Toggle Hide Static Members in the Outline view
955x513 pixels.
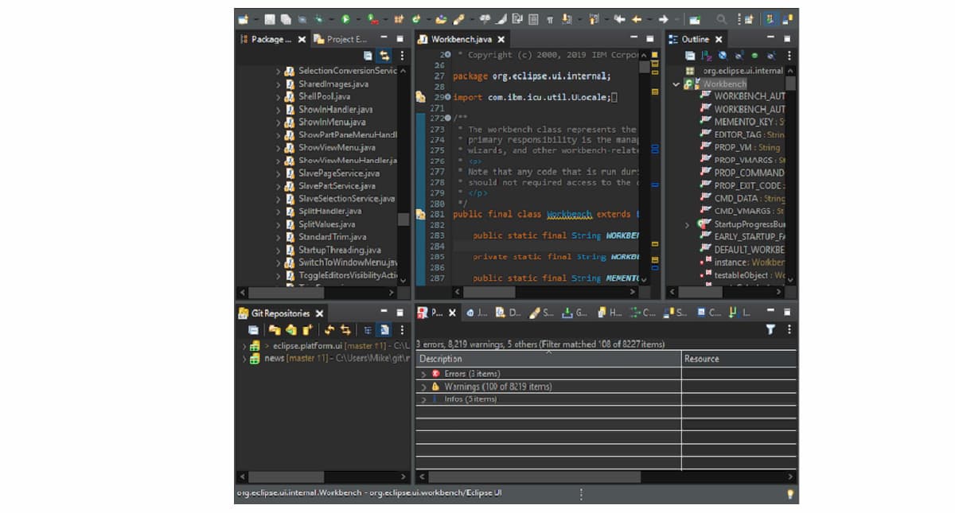click(739, 56)
